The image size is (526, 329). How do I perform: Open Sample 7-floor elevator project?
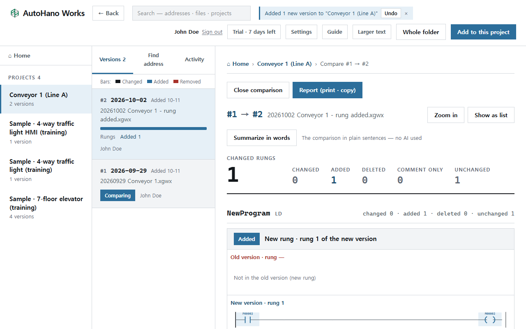(x=46, y=207)
